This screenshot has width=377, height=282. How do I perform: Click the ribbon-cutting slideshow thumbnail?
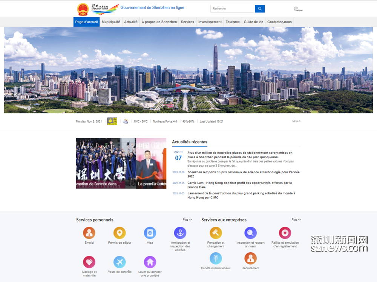[151, 163]
